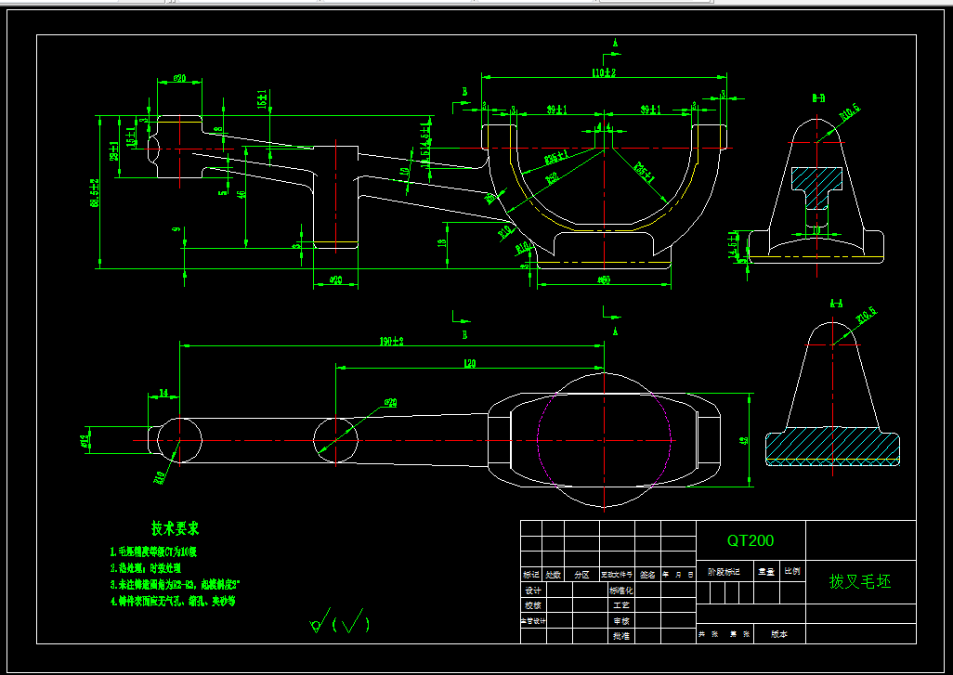Click technical note 1 about CT 10 grade

pyautogui.click(x=154, y=552)
